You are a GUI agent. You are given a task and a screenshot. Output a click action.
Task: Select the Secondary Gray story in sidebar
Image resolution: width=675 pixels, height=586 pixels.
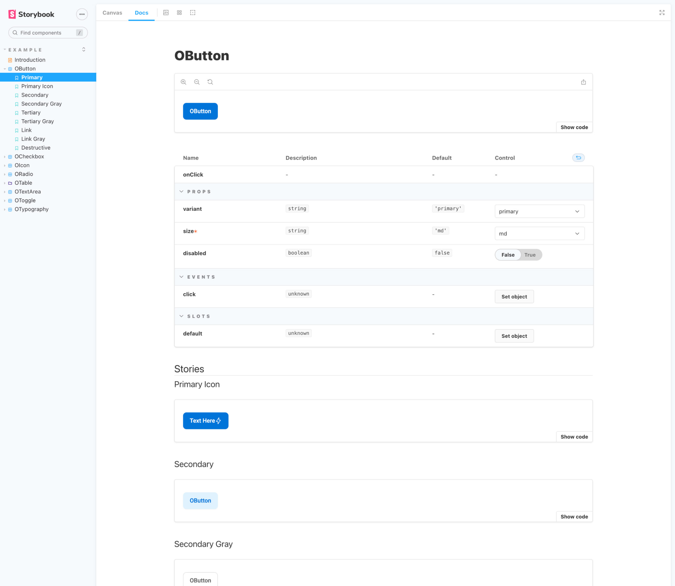tap(41, 104)
